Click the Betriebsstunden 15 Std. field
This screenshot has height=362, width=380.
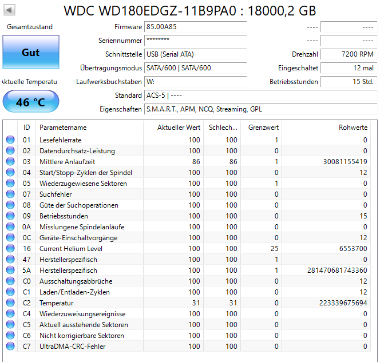coord(349,82)
